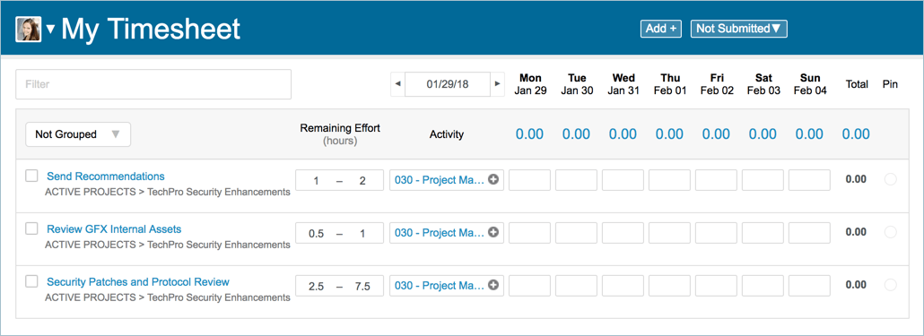Advance to next week with right arrow
Image resolution: width=924 pixels, height=336 pixels.
[498, 84]
